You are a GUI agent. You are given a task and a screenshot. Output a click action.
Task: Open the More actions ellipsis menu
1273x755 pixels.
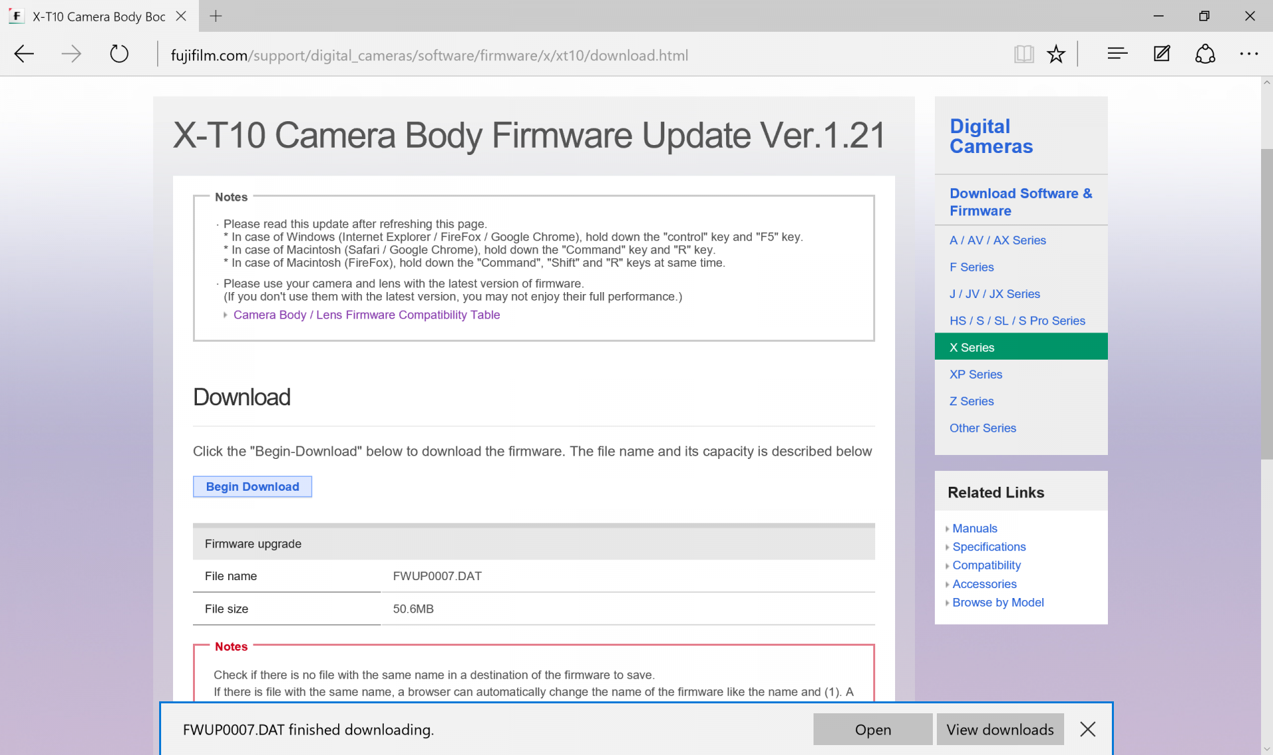point(1249,54)
